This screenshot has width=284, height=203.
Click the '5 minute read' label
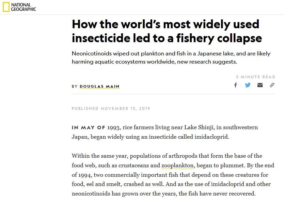[255, 77]
